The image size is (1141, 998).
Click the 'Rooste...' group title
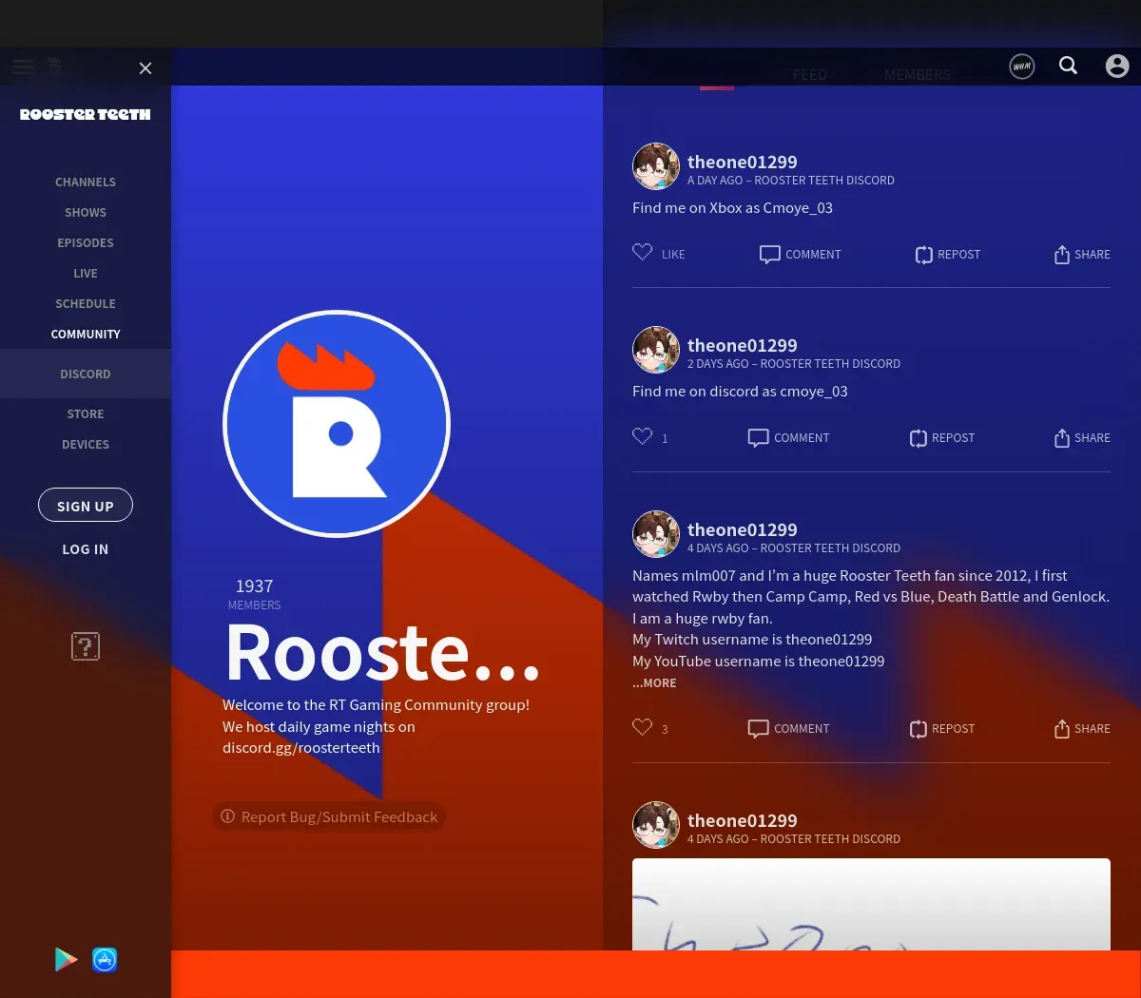click(x=382, y=653)
